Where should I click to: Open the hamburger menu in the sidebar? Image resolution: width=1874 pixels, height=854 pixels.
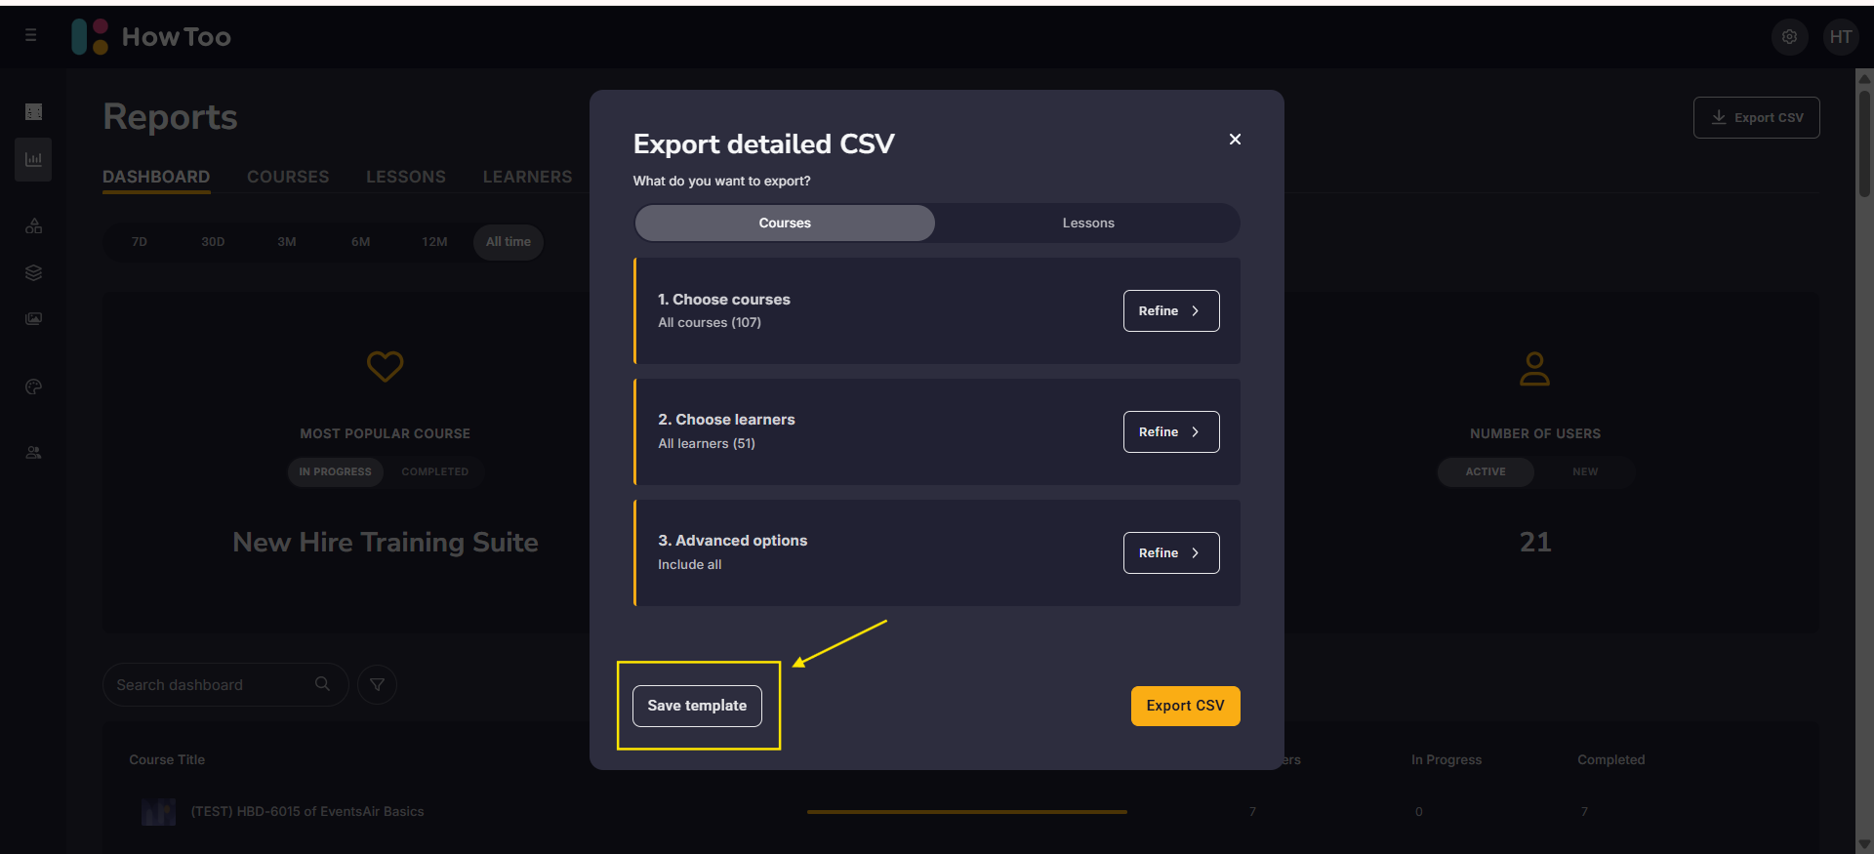pos(31,36)
